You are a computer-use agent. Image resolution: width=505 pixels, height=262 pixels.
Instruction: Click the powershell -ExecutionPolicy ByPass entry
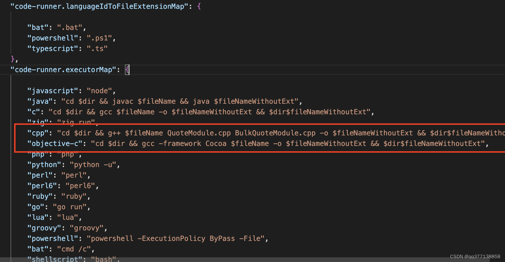point(148,239)
